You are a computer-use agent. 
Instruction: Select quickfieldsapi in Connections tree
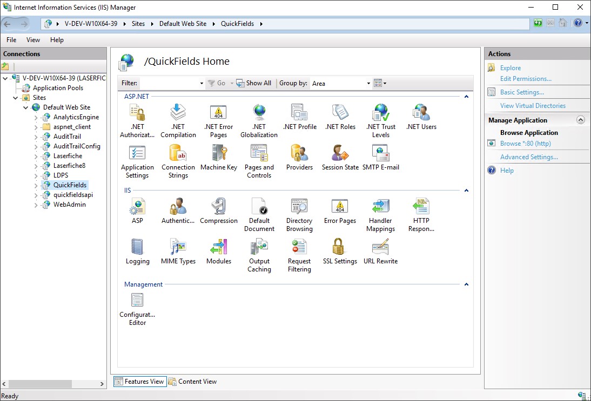73,195
